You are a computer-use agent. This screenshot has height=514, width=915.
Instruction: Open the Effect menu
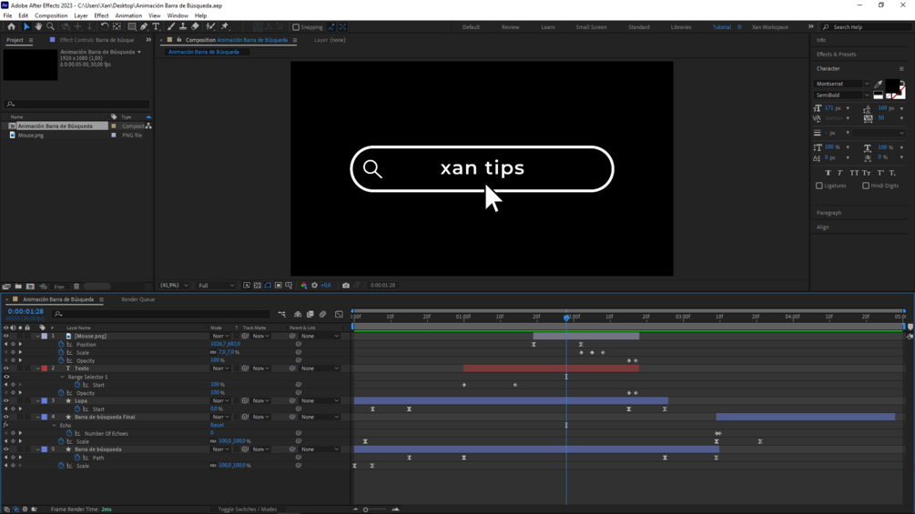coord(102,15)
